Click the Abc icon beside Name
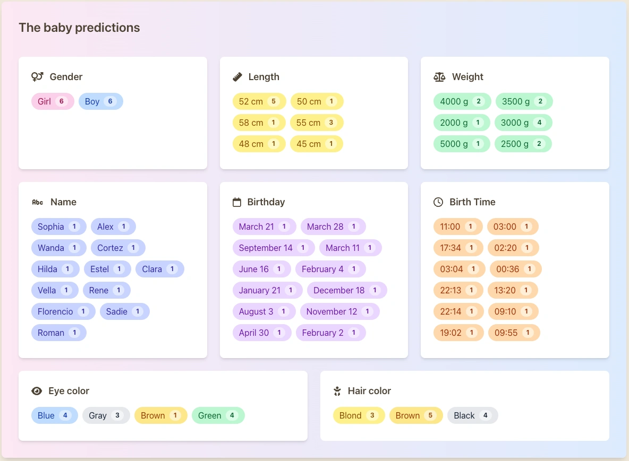 (38, 202)
